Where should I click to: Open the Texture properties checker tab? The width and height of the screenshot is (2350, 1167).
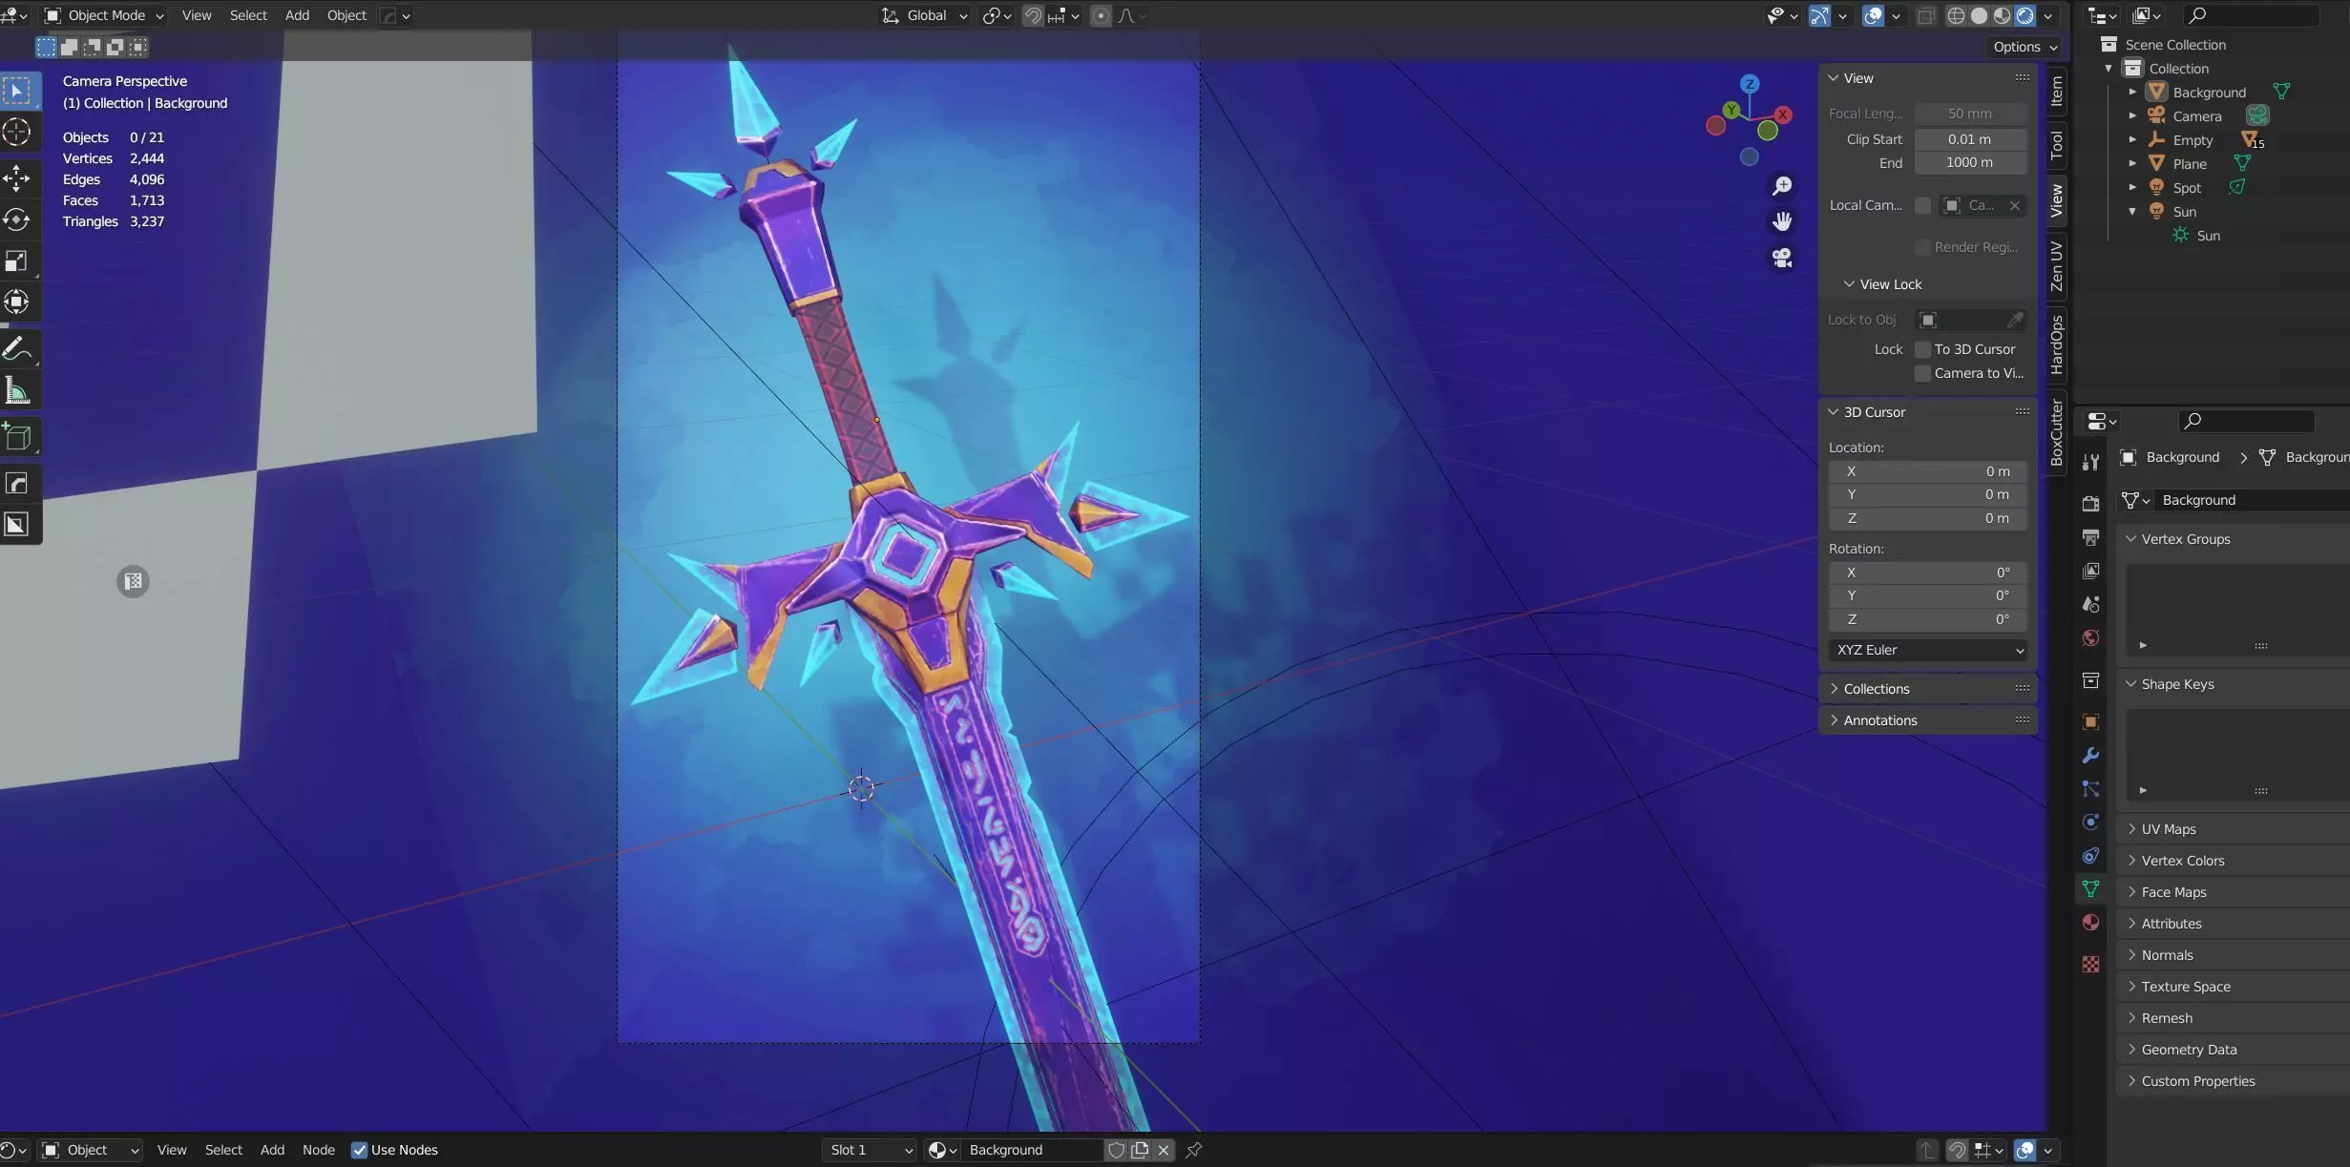point(2090,965)
